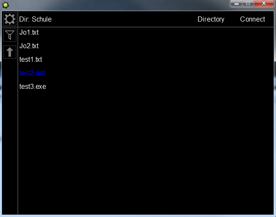Go up one directory with arrow icon

9,52
